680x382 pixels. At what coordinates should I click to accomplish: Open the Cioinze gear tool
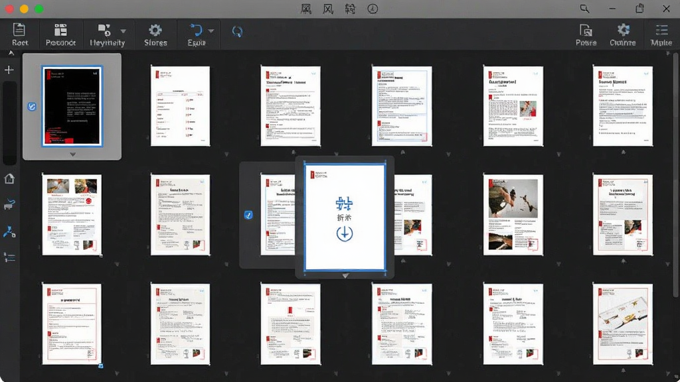click(623, 29)
